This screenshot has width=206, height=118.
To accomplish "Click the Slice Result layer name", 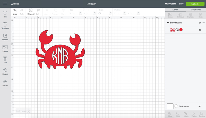I will [176, 23].
